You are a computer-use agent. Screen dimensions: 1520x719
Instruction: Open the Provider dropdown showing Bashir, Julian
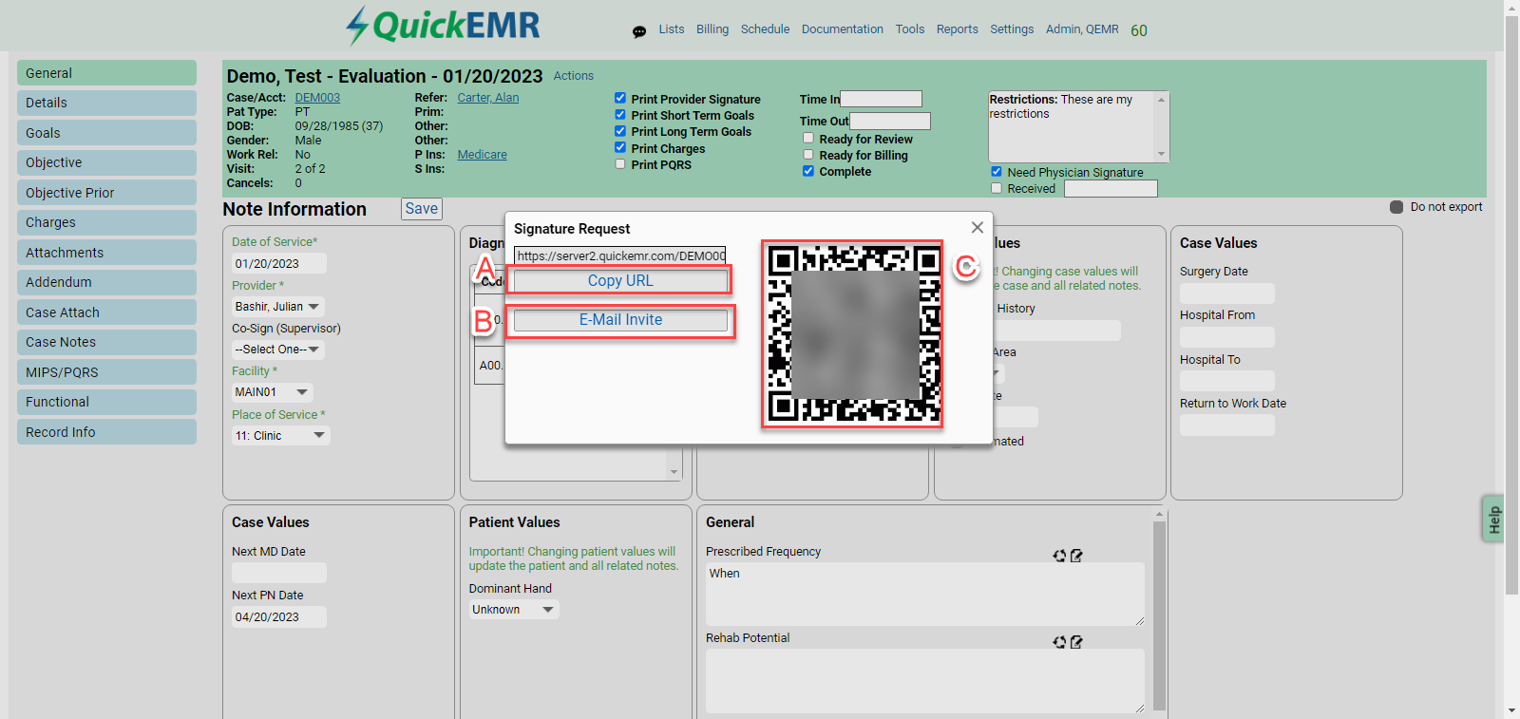(x=278, y=307)
